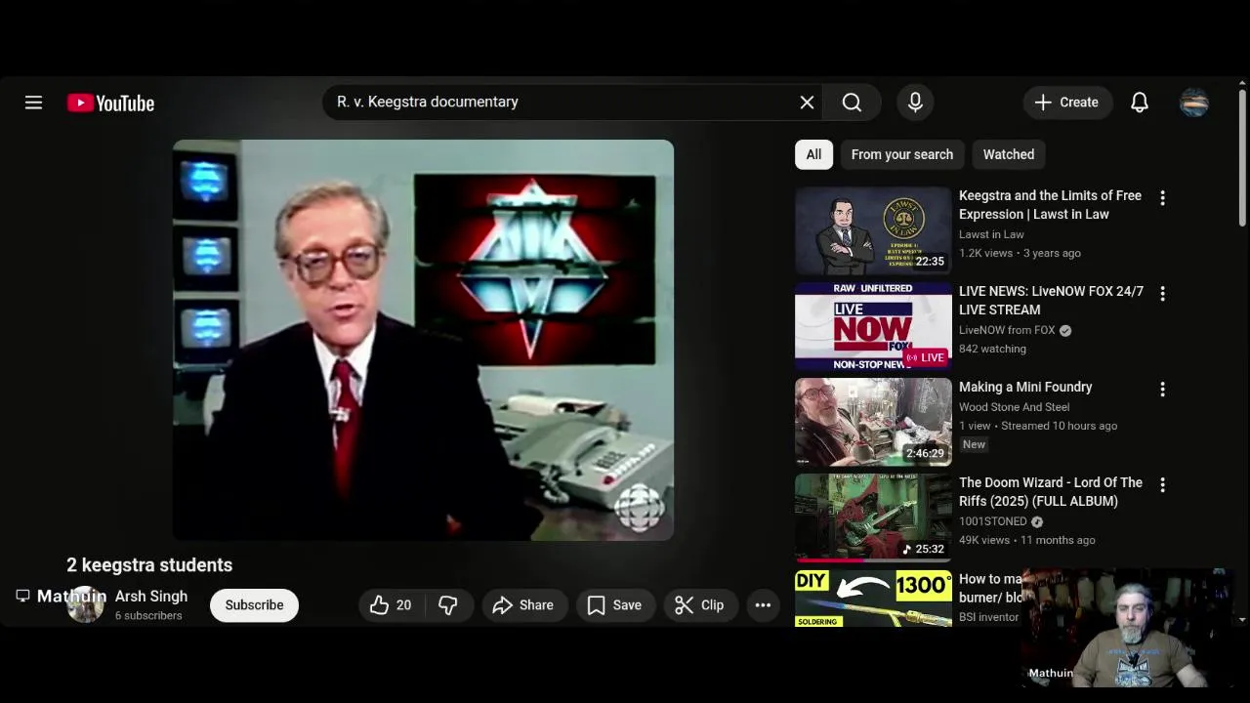Open Making a Mini Foundry title link
This screenshot has height=703, width=1250.
point(1025,387)
